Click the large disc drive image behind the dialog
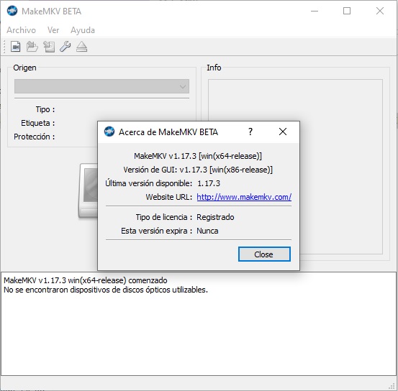 (x=88, y=190)
